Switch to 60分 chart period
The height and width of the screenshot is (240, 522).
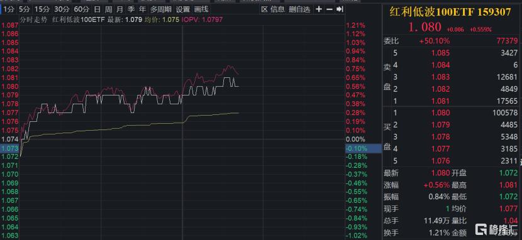82,9
